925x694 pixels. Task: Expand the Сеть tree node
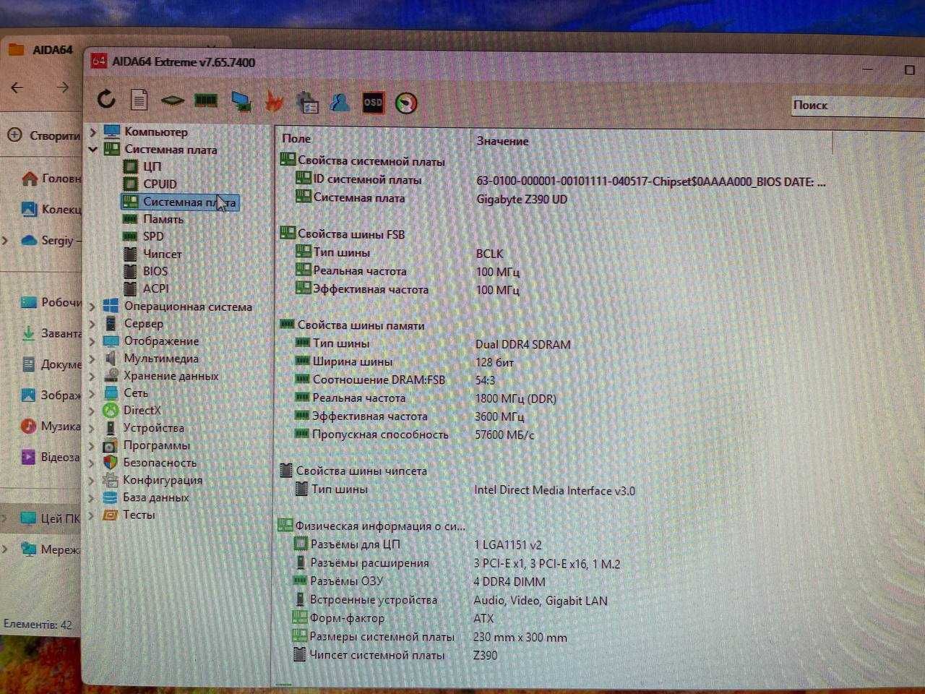92,393
